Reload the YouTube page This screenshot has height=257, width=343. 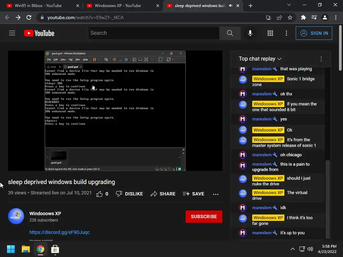29,17
